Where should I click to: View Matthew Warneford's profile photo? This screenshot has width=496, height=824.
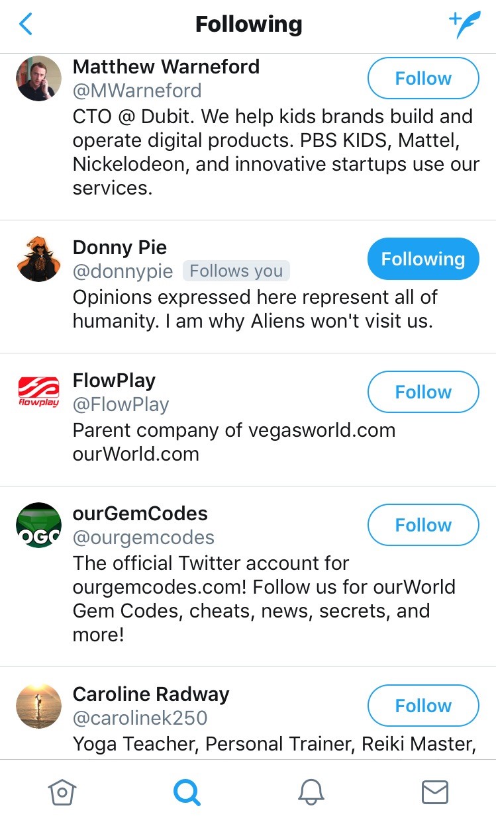38,78
